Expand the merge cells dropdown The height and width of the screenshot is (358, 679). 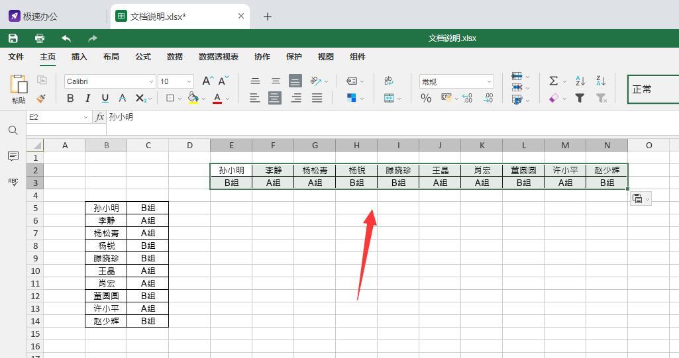click(x=399, y=99)
